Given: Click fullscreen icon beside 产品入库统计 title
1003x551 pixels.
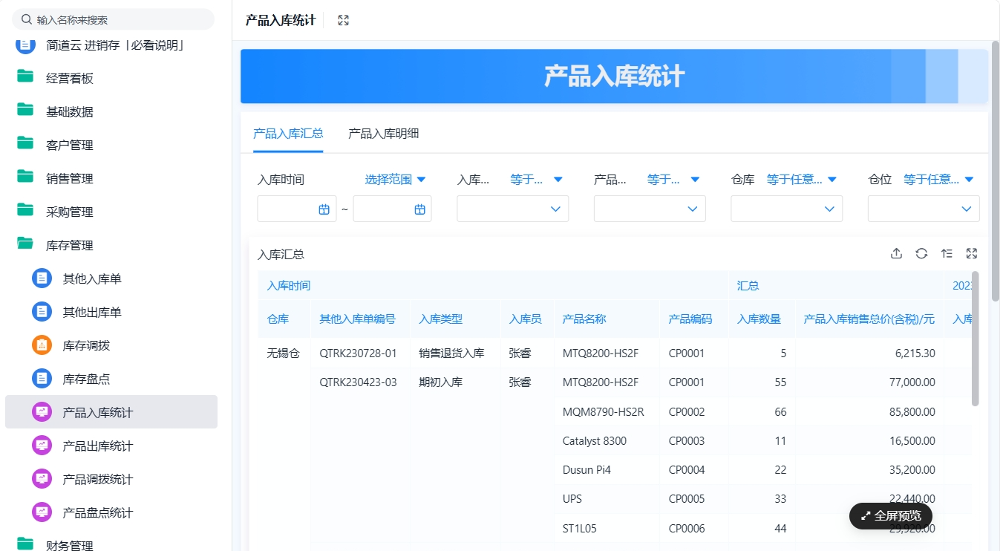Looking at the screenshot, I should click(343, 20).
